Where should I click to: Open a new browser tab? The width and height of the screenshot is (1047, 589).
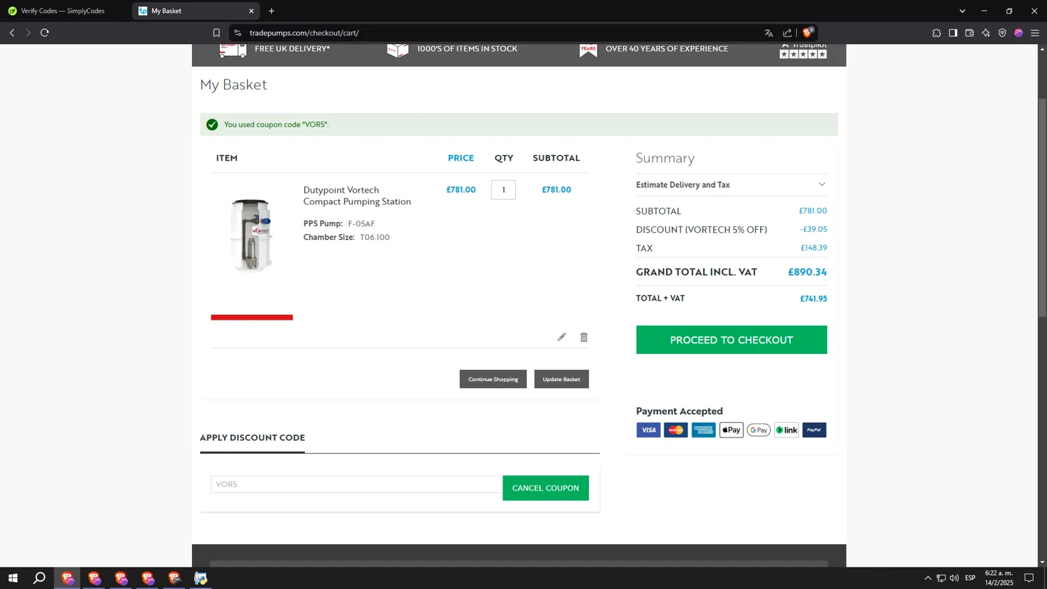pos(272,11)
